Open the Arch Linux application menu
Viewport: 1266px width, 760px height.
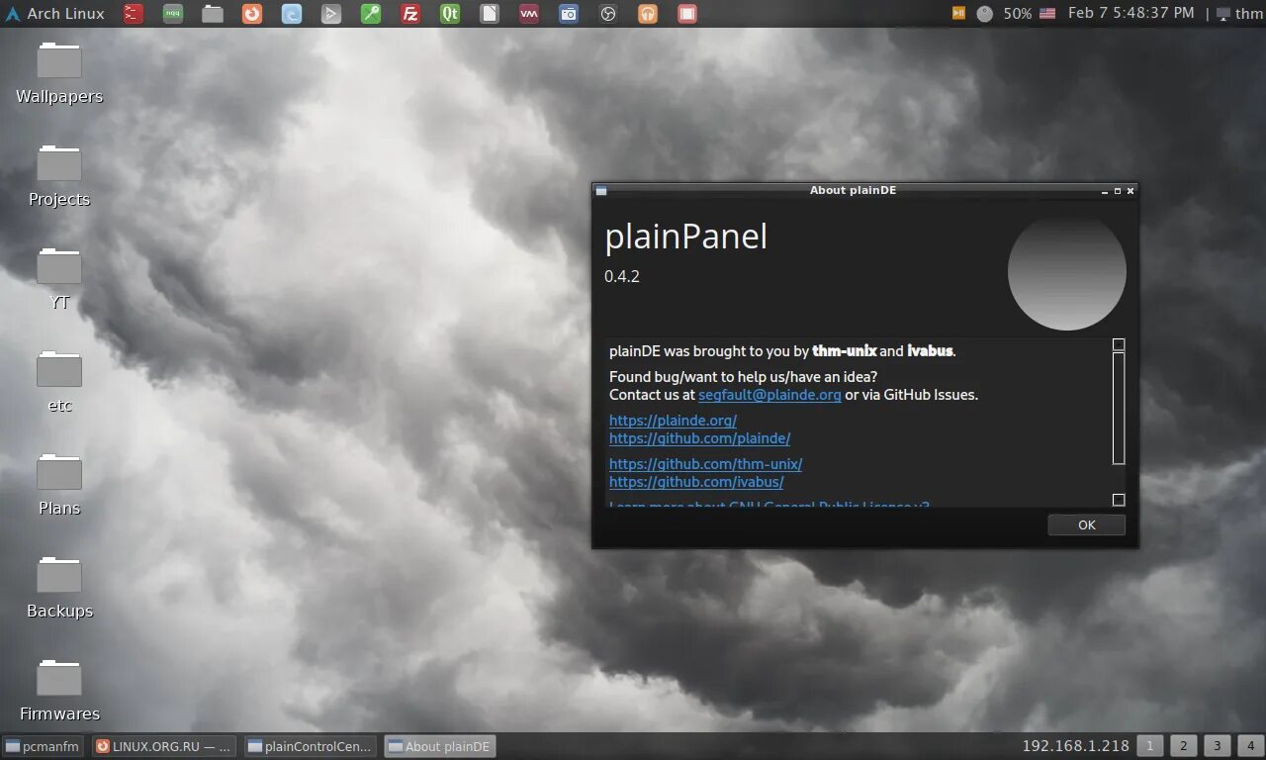(x=54, y=14)
